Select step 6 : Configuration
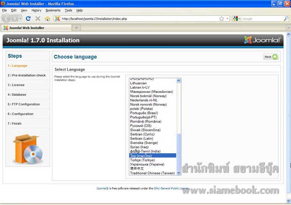The image size is (291, 205). 21,114
